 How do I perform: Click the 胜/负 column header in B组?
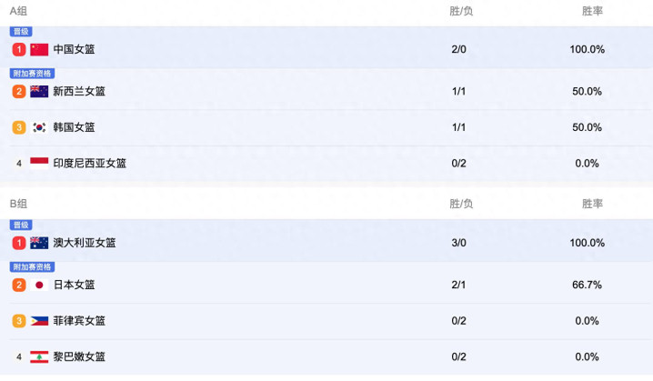[x=461, y=204]
